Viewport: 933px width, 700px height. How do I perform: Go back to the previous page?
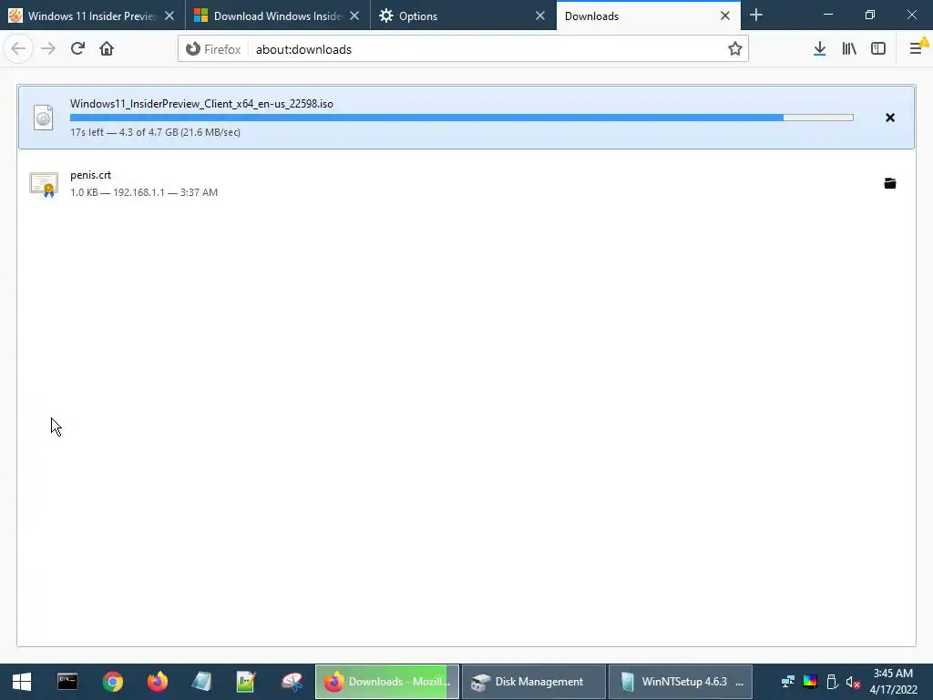[x=18, y=49]
